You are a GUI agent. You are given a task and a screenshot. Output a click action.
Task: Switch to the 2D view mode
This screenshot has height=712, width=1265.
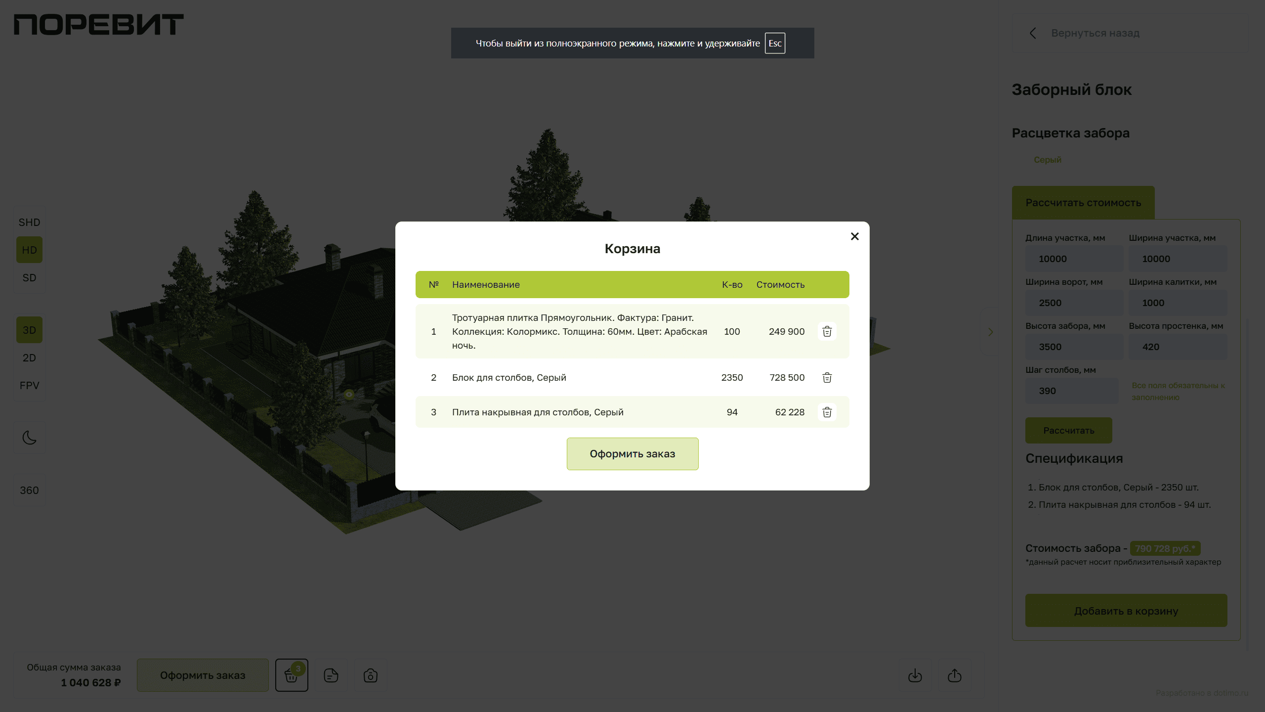tap(30, 358)
